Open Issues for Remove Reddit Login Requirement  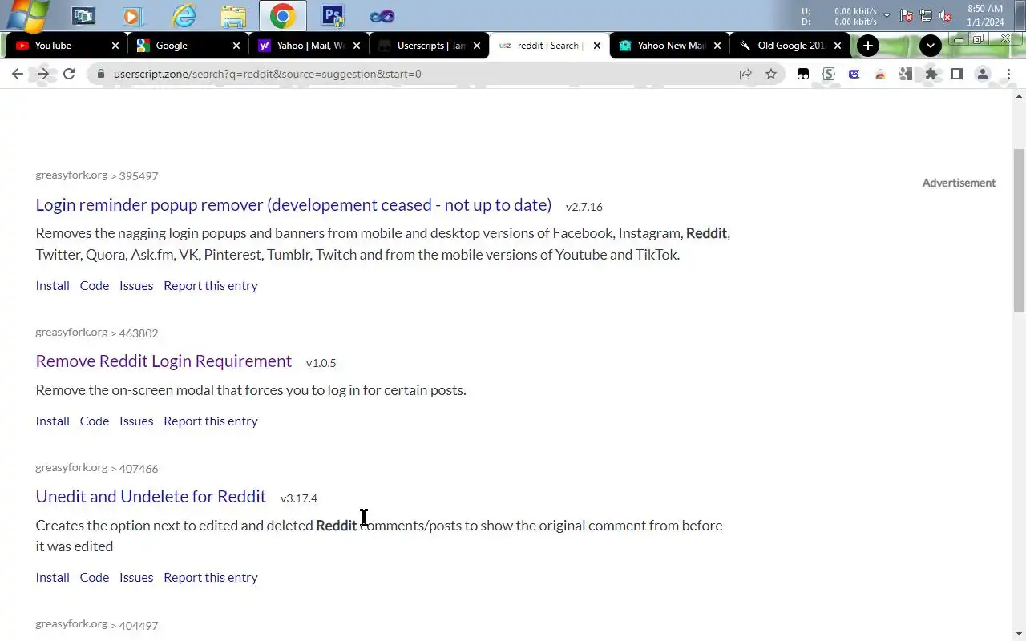point(136,421)
